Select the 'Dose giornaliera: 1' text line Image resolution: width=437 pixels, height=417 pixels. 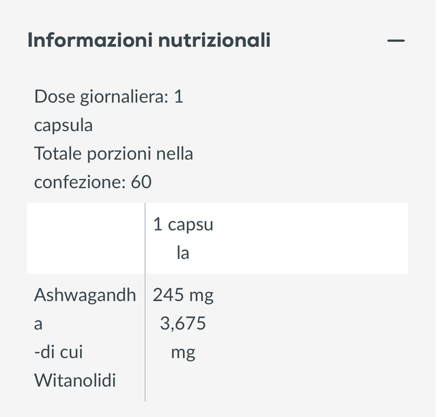tap(109, 97)
